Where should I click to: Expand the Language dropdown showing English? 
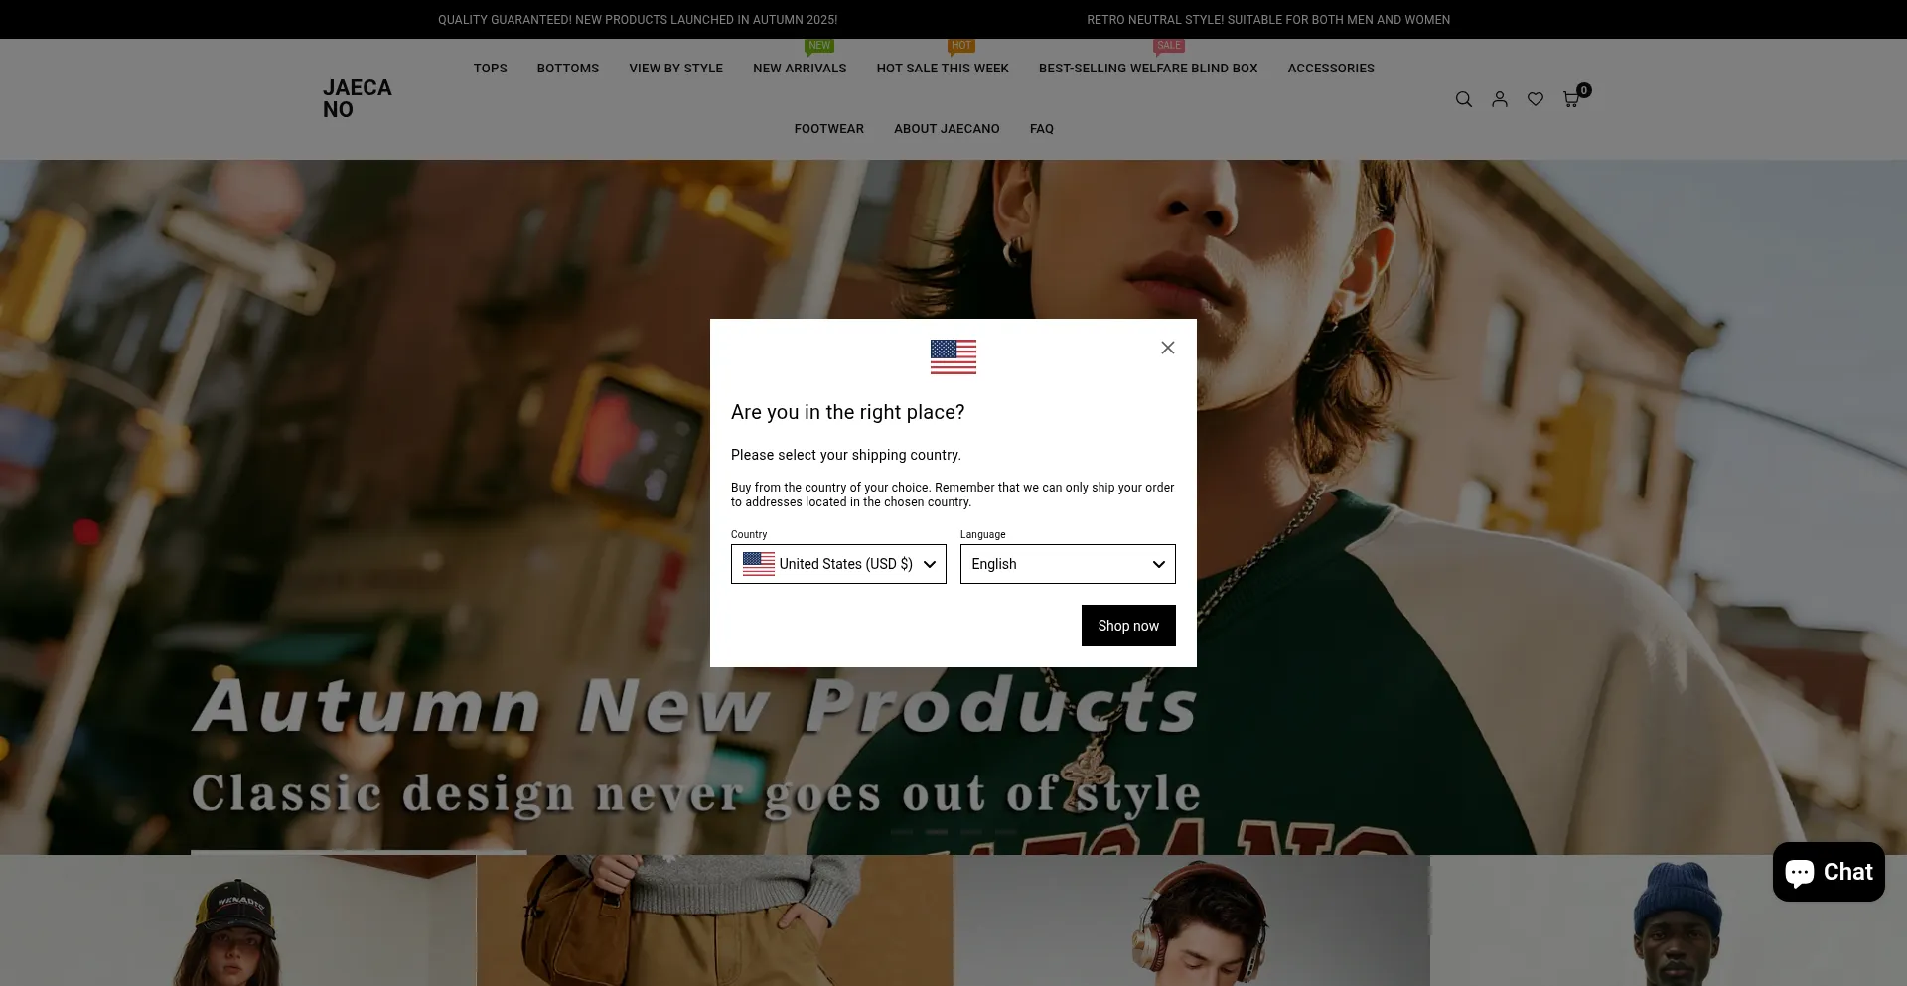[1067, 564]
